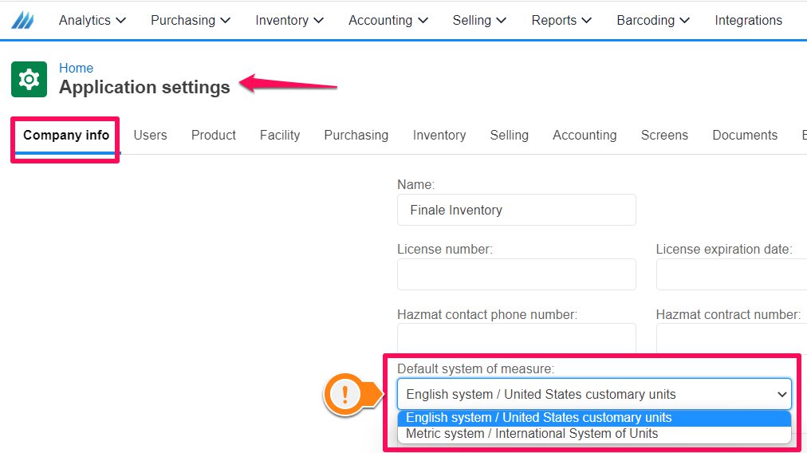The image size is (807, 453).
Task: Open the Reports menu
Action: pyautogui.click(x=561, y=20)
